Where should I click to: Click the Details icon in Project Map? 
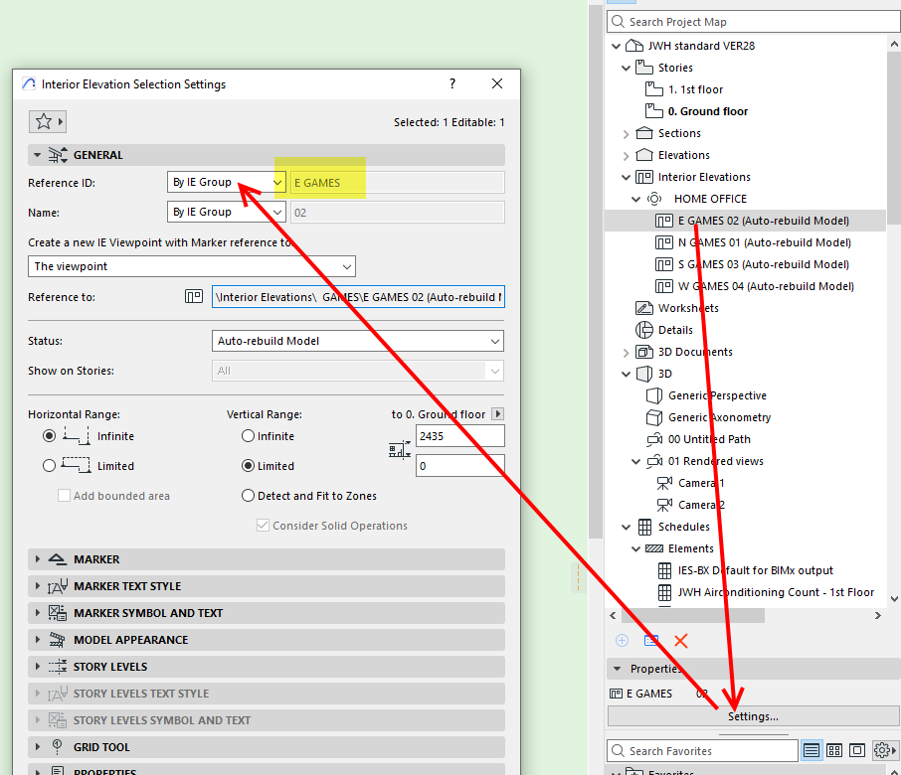(x=644, y=330)
